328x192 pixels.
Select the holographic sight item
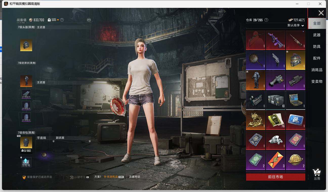256,100
